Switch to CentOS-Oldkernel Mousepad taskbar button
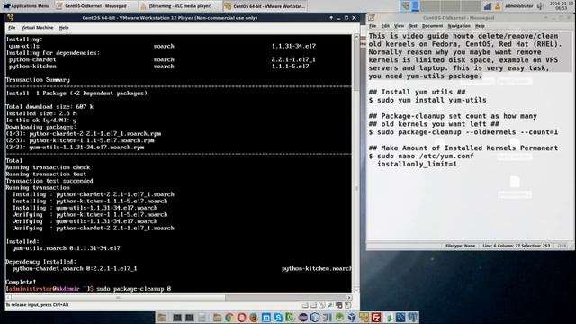Image resolution: width=576 pixels, height=324 pixels. click(x=95, y=6)
